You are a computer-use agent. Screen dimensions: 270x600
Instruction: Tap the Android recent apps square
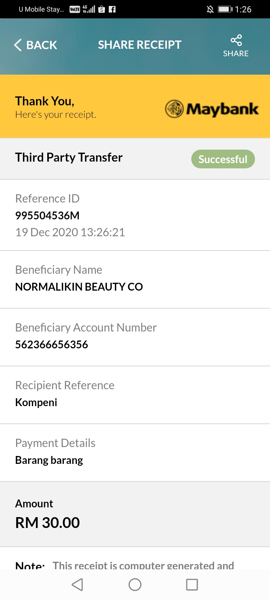click(x=192, y=584)
